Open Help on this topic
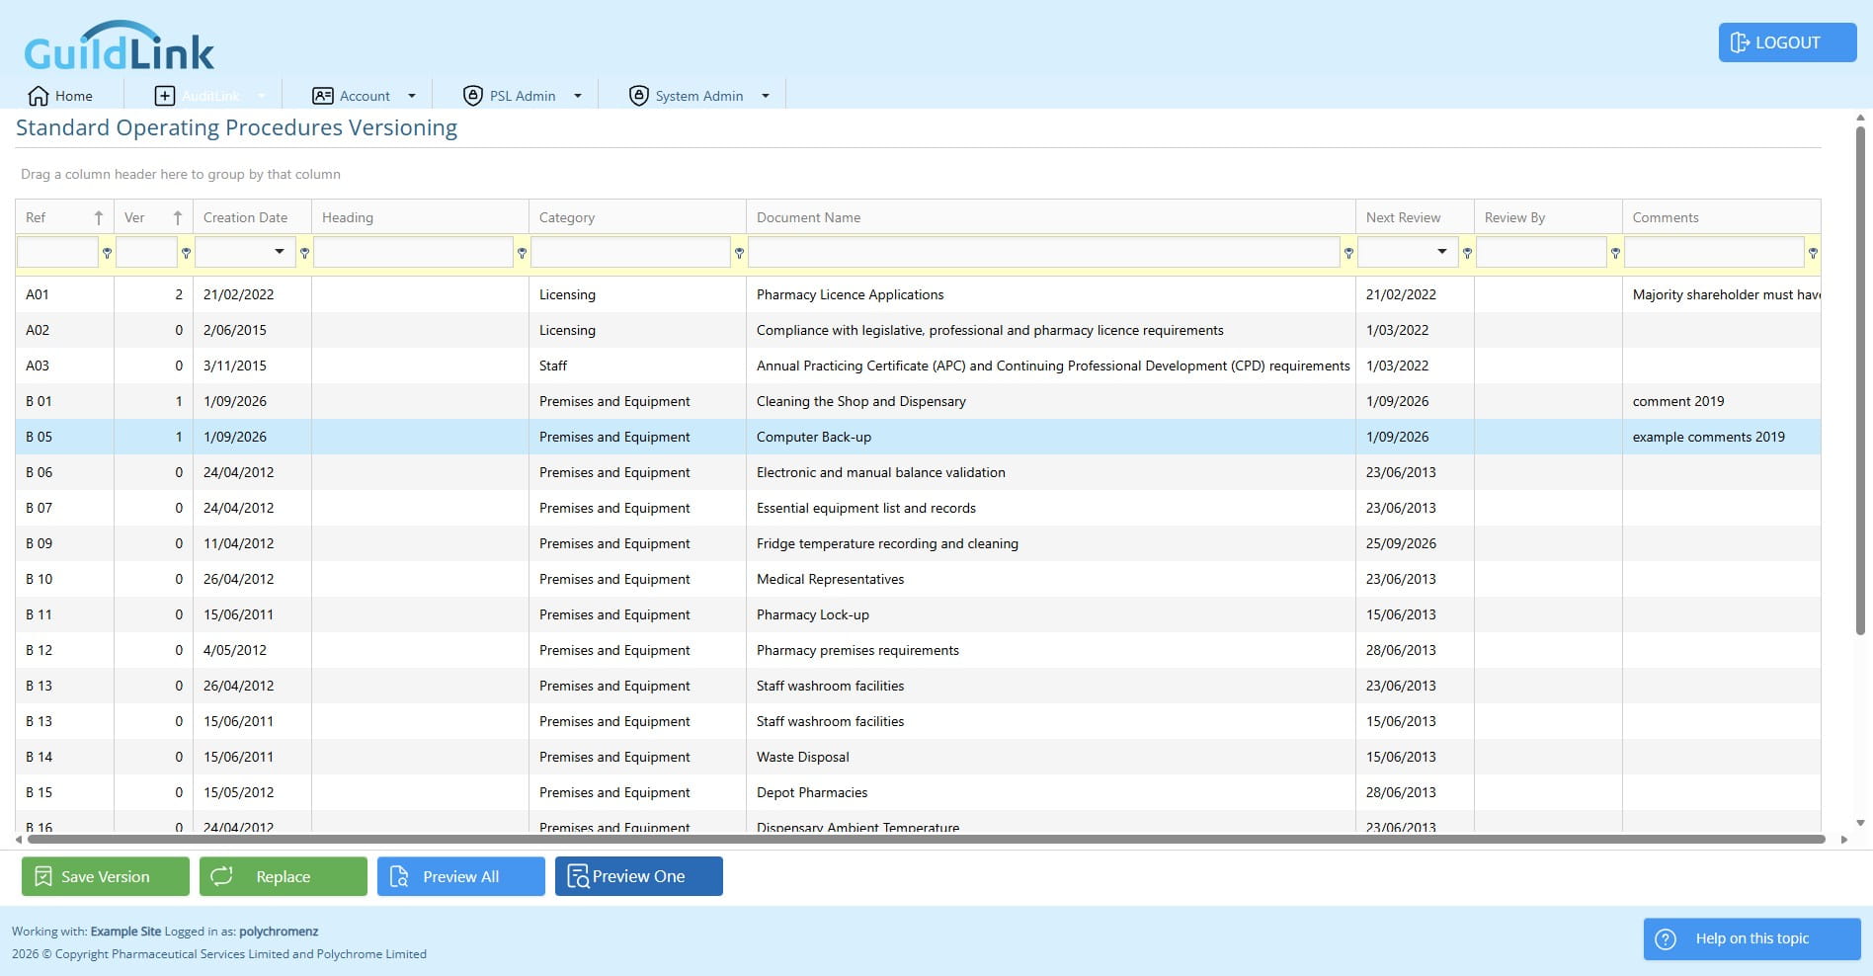 click(1751, 938)
